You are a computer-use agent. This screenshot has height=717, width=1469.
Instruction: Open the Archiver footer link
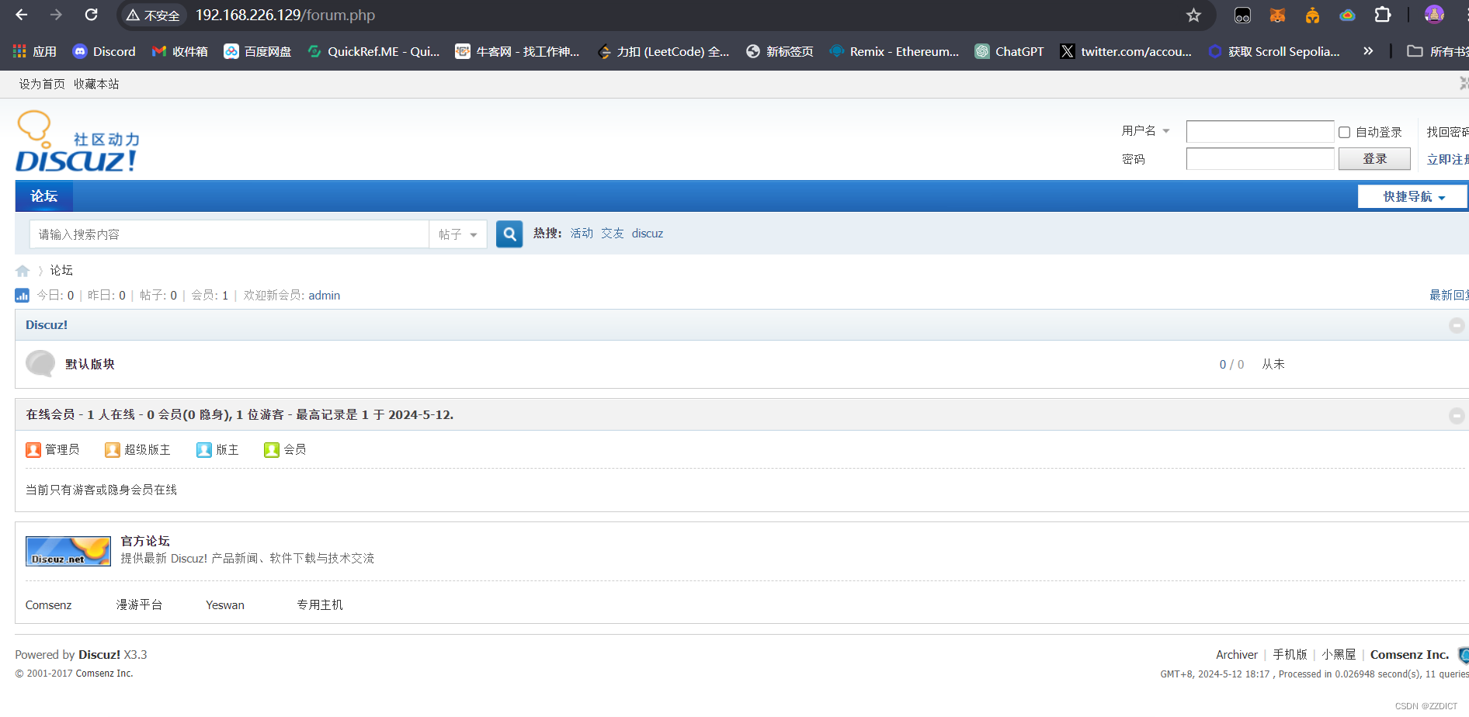click(x=1237, y=655)
